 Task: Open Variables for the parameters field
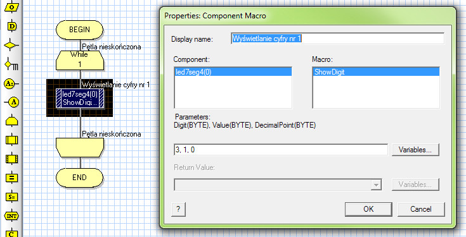415,150
